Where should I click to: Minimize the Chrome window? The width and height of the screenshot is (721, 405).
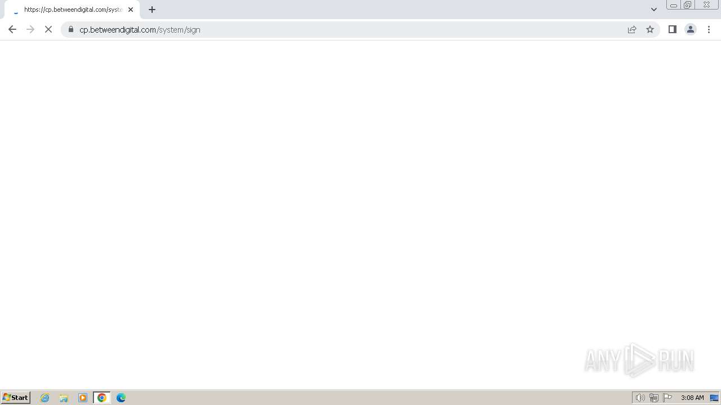[x=673, y=5]
